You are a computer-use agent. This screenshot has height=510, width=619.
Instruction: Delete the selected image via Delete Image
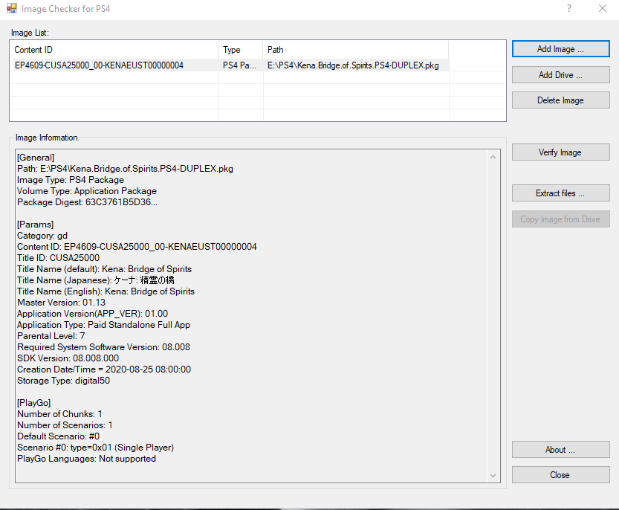coord(560,100)
